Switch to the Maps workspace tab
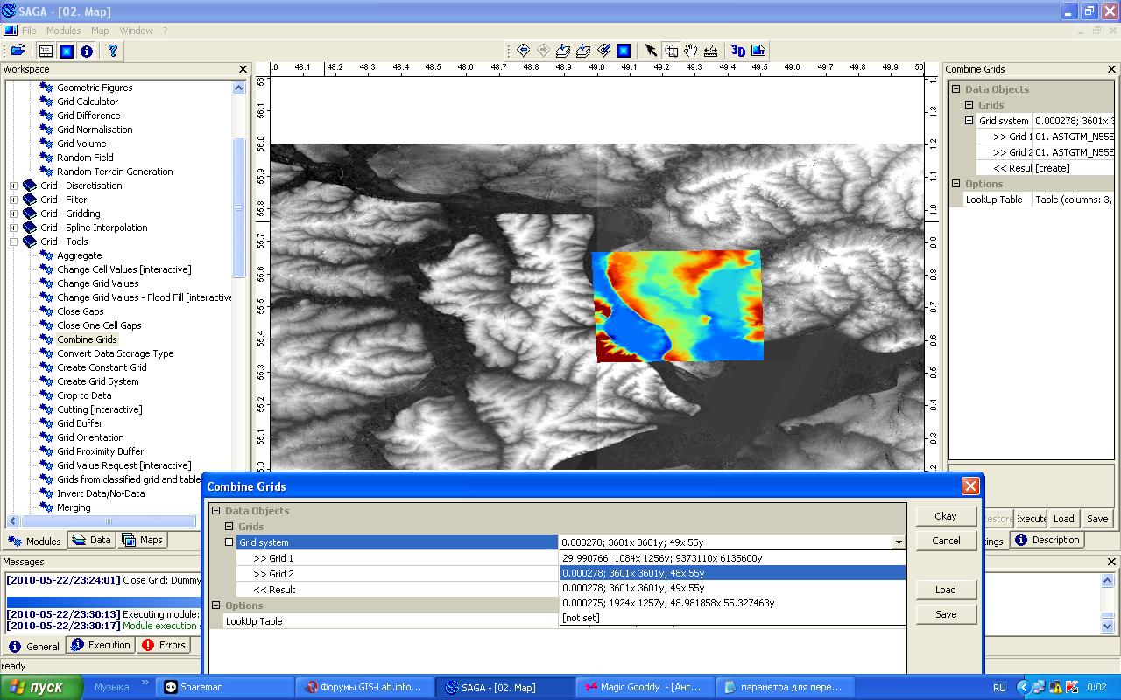Image resolution: width=1121 pixels, height=700 pixels. [143, 540]
